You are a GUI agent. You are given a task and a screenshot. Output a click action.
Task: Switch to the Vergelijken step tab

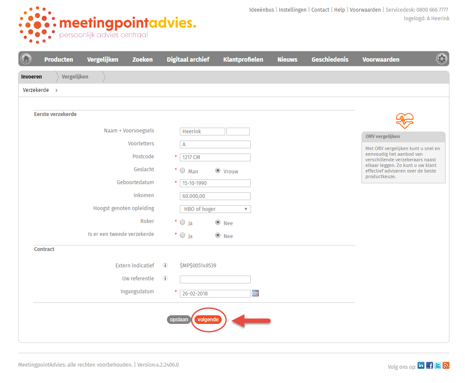(x=75, y=77)
